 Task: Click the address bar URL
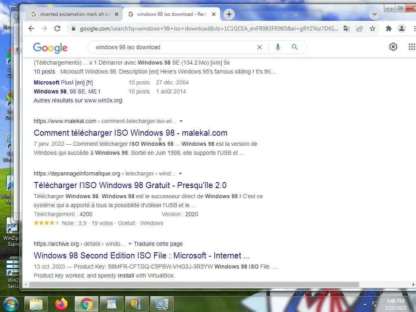[x=209, y=28]
